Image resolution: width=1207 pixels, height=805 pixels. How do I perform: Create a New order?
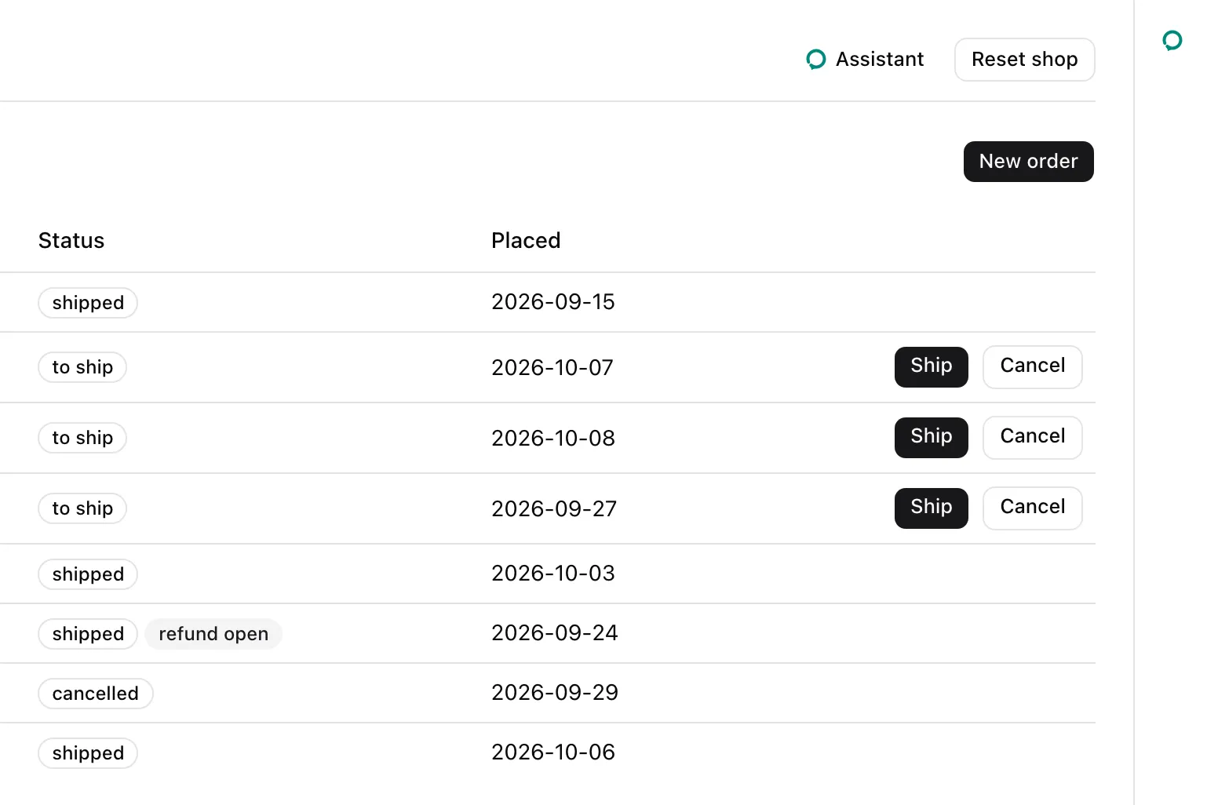pyautogui.click(x=1028, y=162)
